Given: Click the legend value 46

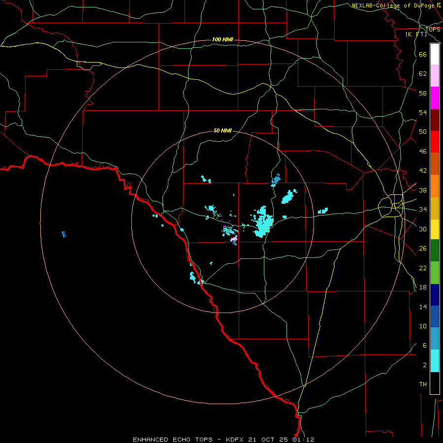Looking at the screenshot, I should click(x=423, y=152).
